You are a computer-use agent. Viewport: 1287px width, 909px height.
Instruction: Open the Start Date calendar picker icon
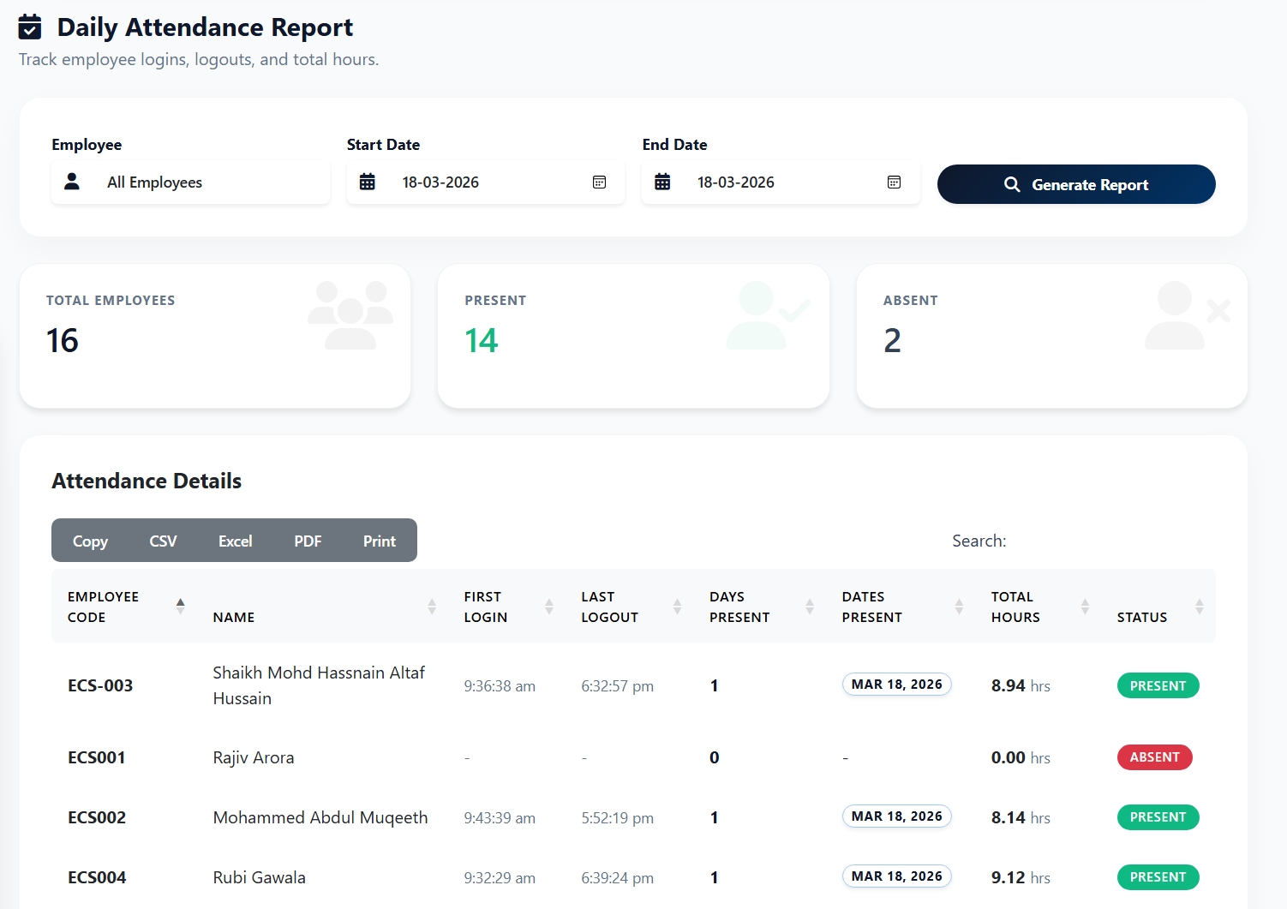point(600,182)
